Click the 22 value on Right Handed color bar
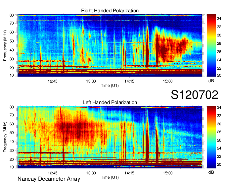The height and width of the screenshot is (183, 225). (x=219, y=68)
